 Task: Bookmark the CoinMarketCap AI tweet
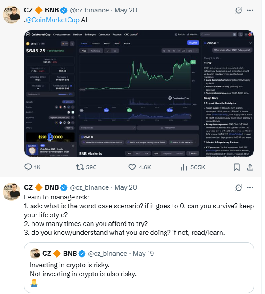237,167
